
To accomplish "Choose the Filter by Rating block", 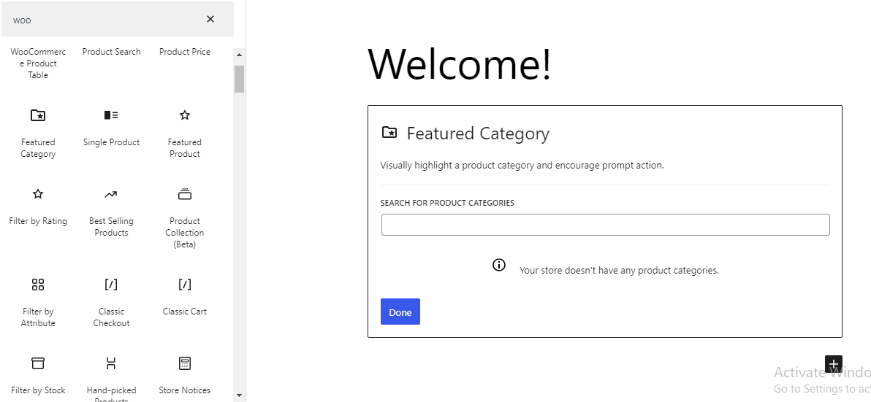I will coord(38,207).
